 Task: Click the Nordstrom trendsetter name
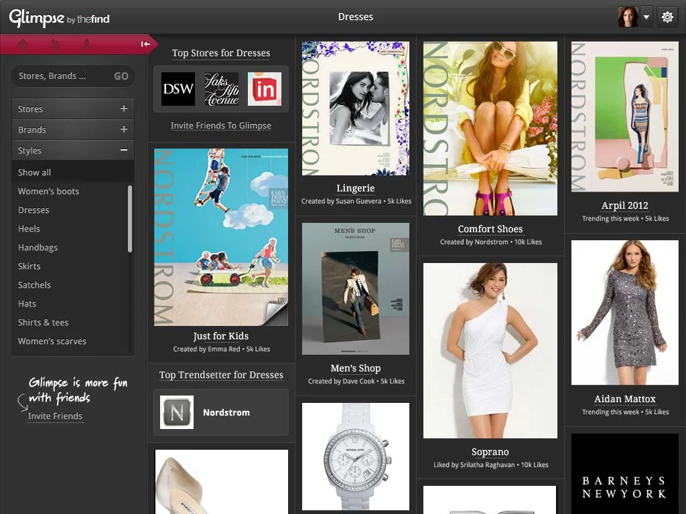(x=226, y=412)
